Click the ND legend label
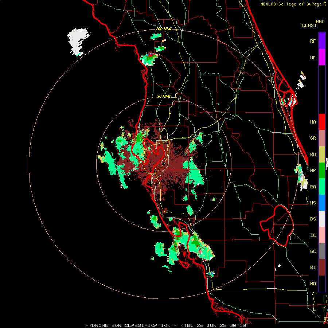This screenshot has height=328, width=328. 313,284
